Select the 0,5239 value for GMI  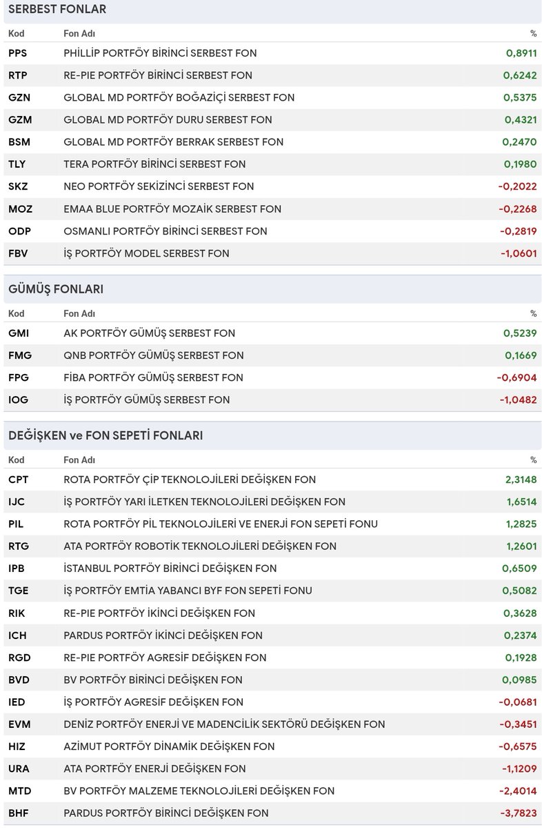[521, 333]
